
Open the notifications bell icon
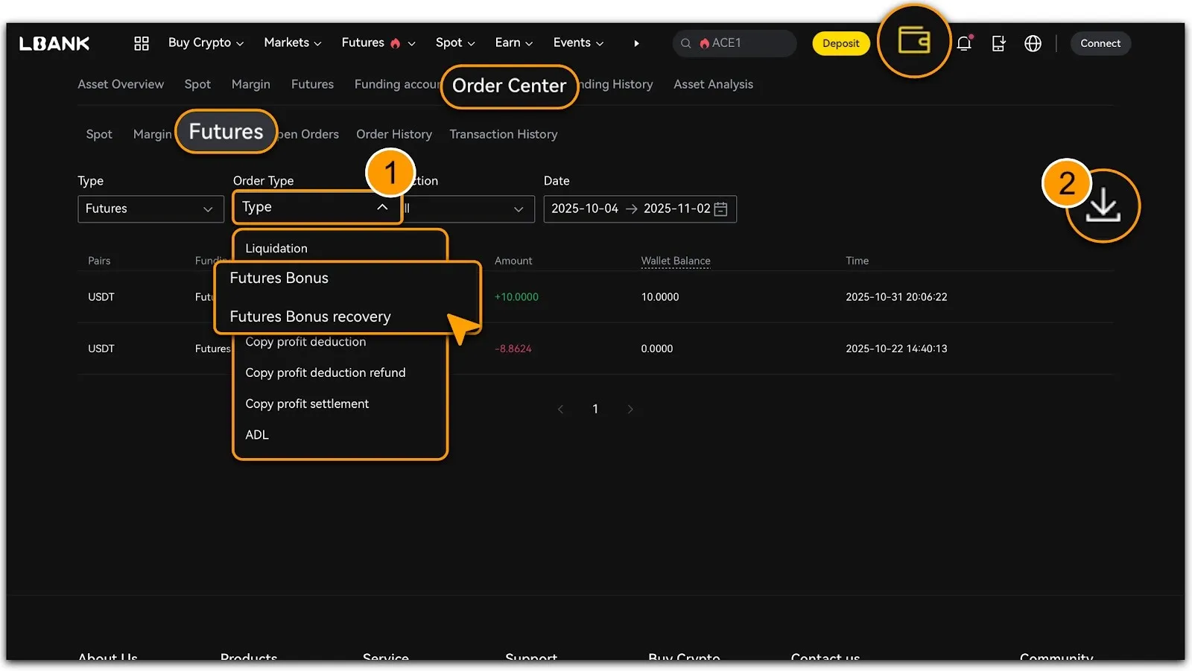[x=964, y=43]
